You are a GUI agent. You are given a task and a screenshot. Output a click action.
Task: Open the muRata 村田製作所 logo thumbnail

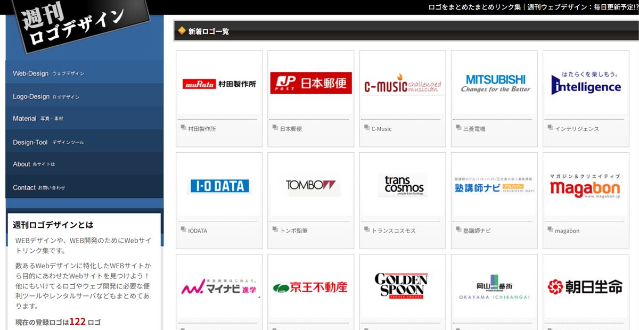[x=219, y=84]
